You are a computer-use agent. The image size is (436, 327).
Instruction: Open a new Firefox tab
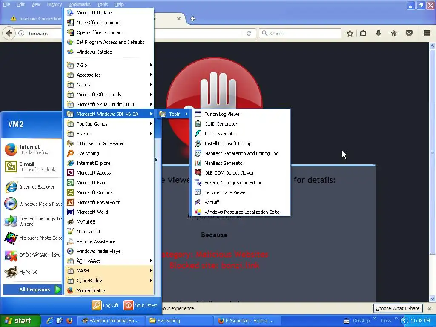[x=193, y=19]
